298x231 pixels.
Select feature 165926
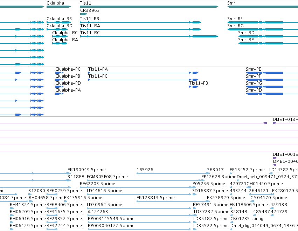[145, 170]
